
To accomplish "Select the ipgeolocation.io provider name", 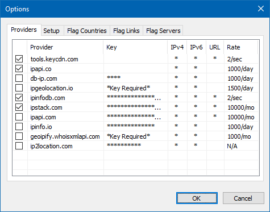I will [x=52, y=88].
